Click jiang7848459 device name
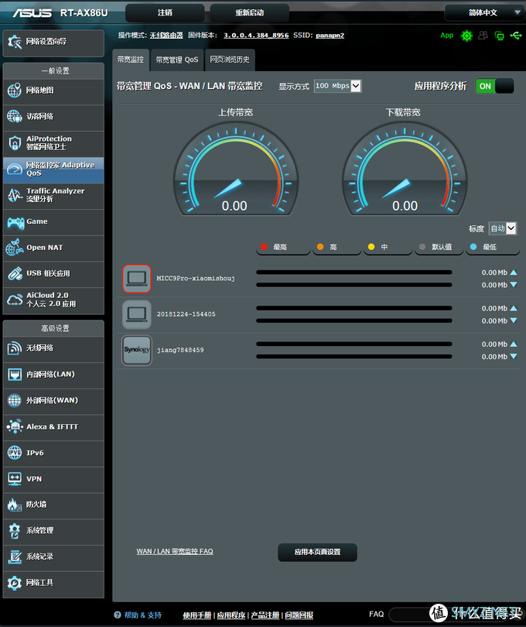 click(180, 351)
